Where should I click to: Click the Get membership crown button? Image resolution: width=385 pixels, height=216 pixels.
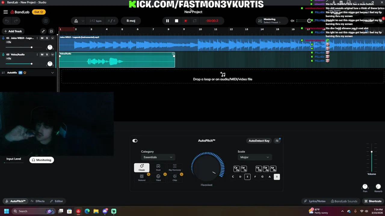(39, 12)
